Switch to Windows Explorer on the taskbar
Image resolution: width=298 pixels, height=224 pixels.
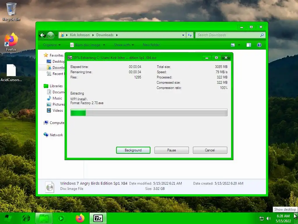click(x=44, y=218)
